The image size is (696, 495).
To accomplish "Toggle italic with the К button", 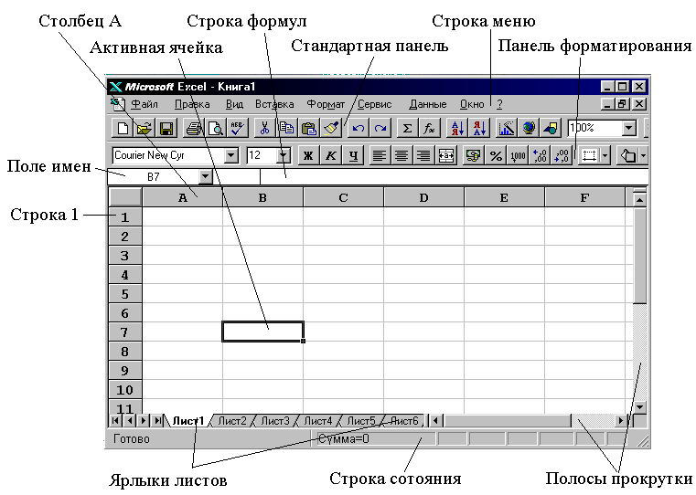I will [331, 155].
